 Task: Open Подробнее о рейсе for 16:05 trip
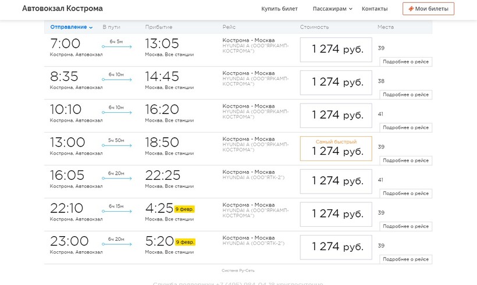405,193
